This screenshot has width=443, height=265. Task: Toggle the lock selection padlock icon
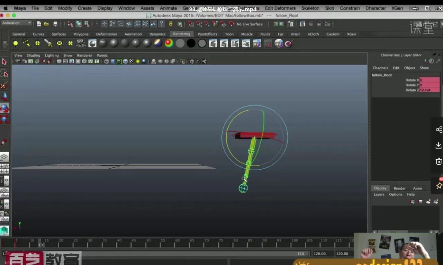click(171, 24)
